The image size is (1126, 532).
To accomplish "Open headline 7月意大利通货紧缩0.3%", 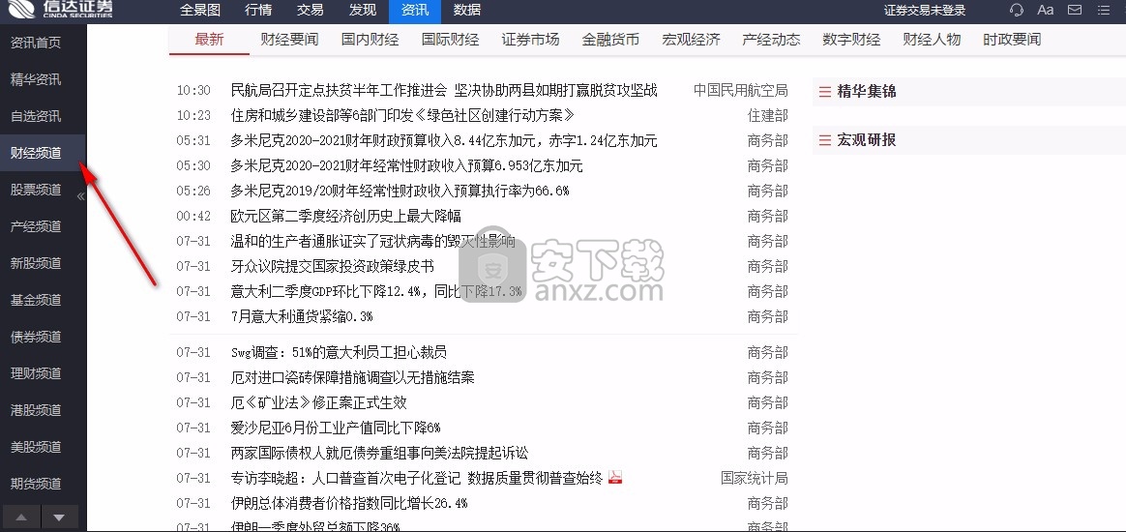I will coord(302,316).
